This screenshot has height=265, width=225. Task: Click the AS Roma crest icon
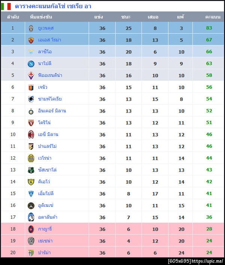tap(31, 40)
